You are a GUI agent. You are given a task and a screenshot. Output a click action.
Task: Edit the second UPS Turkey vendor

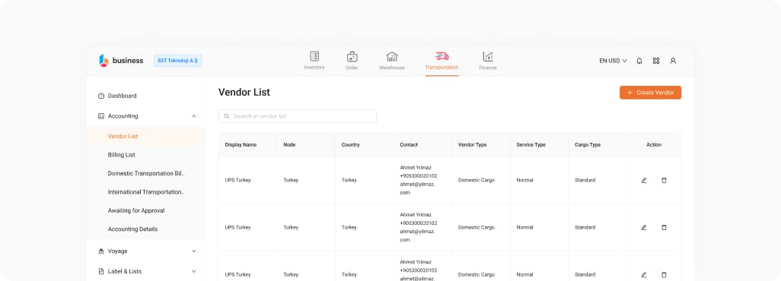643,227
